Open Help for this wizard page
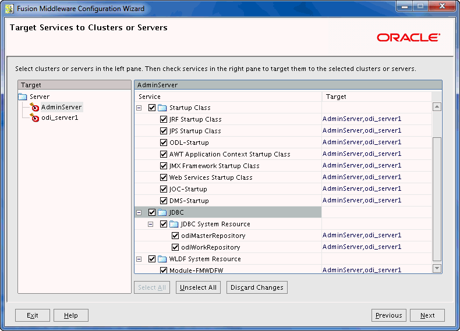This screenshot has width=460, height=331. pyautogui.click(x=71, y=315)
